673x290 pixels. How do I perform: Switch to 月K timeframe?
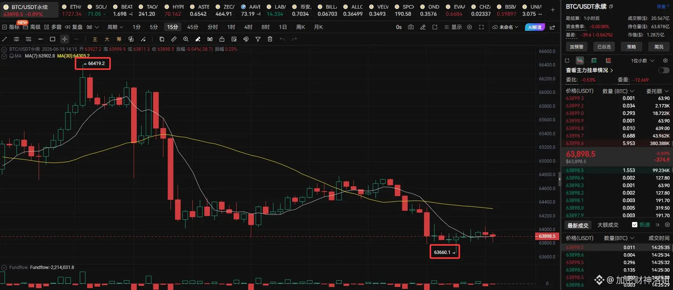point(318,27)
